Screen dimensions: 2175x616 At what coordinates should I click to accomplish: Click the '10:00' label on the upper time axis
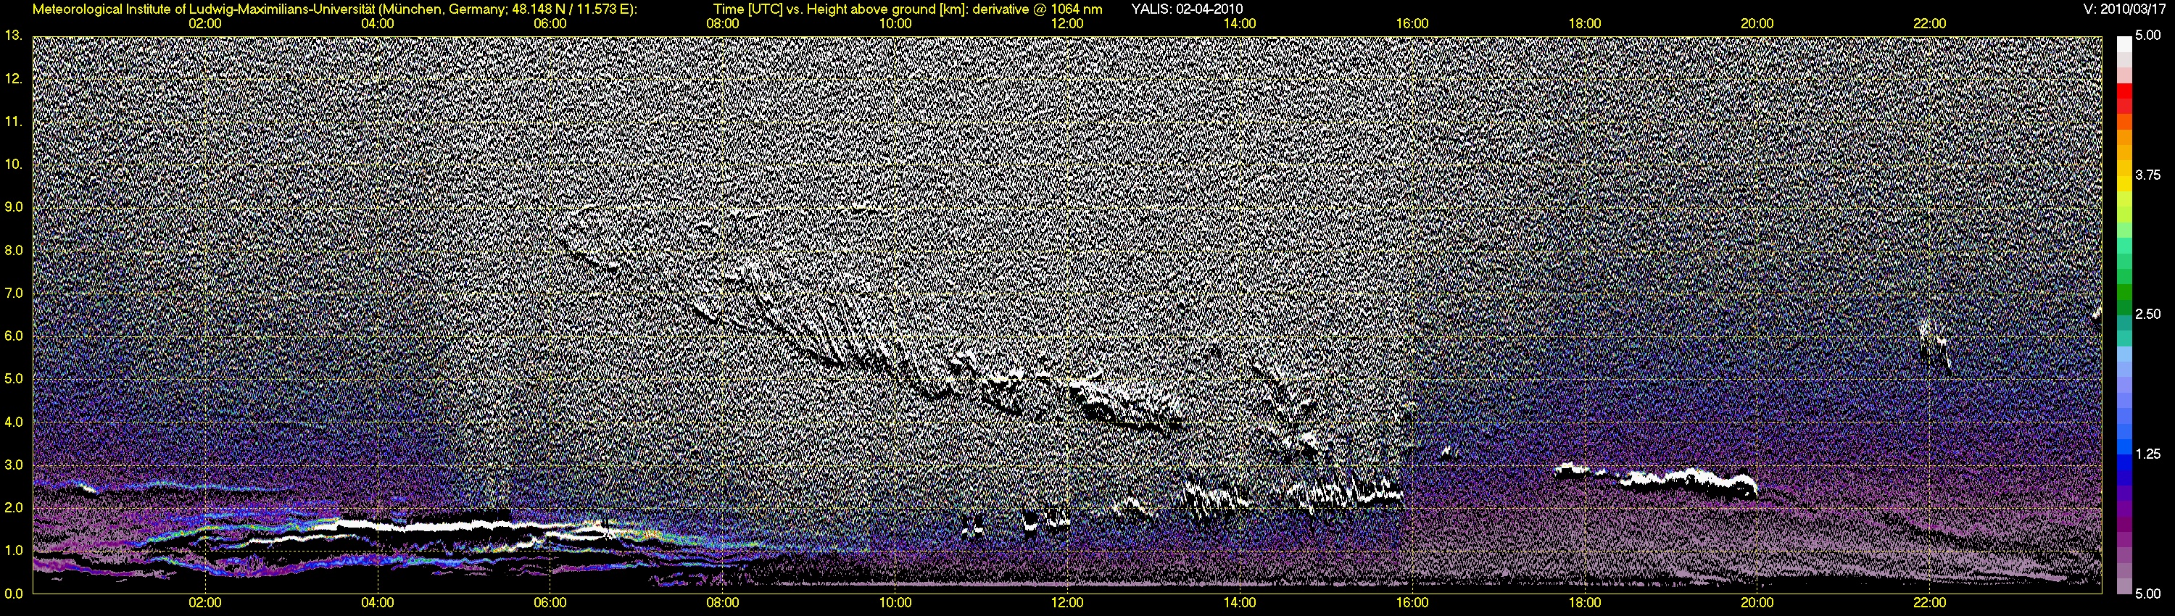895,24
